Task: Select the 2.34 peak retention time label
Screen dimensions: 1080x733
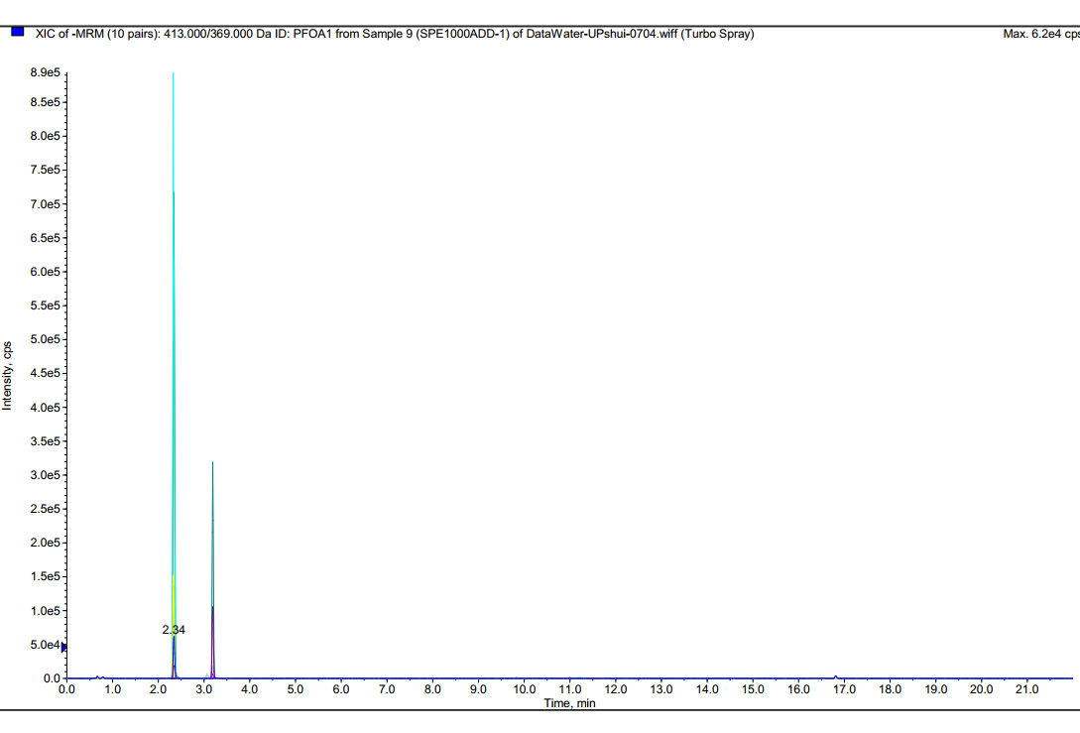Action: (x=174, y=630)
